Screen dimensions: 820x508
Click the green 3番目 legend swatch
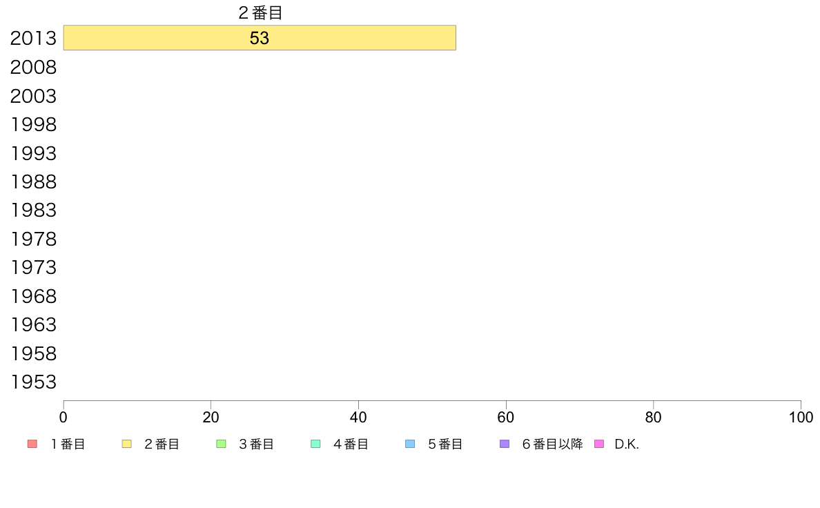click(x=221, y=444)
